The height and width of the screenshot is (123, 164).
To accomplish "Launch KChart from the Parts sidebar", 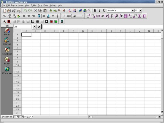I will tap(7, 61).
